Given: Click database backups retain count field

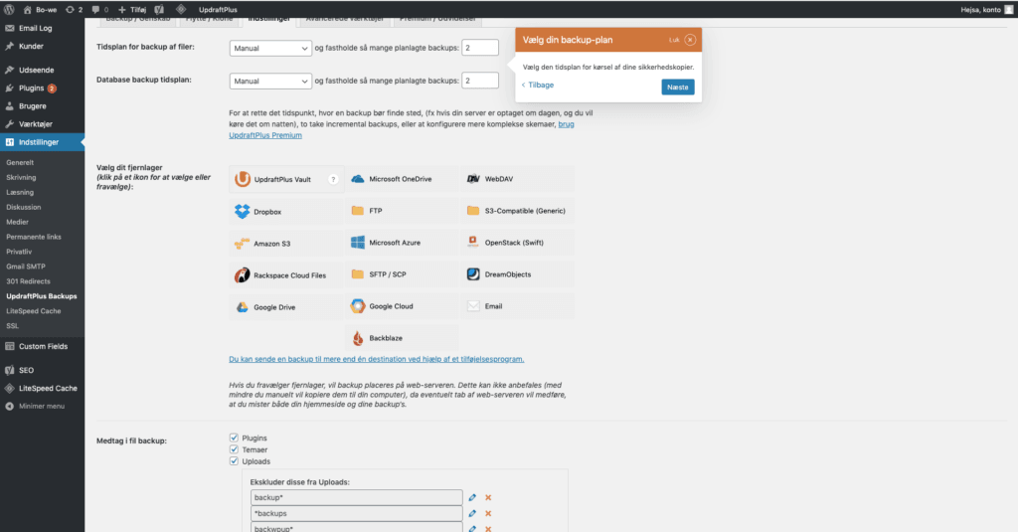Looking at the screenshot, I should click(x=480, y=81).
